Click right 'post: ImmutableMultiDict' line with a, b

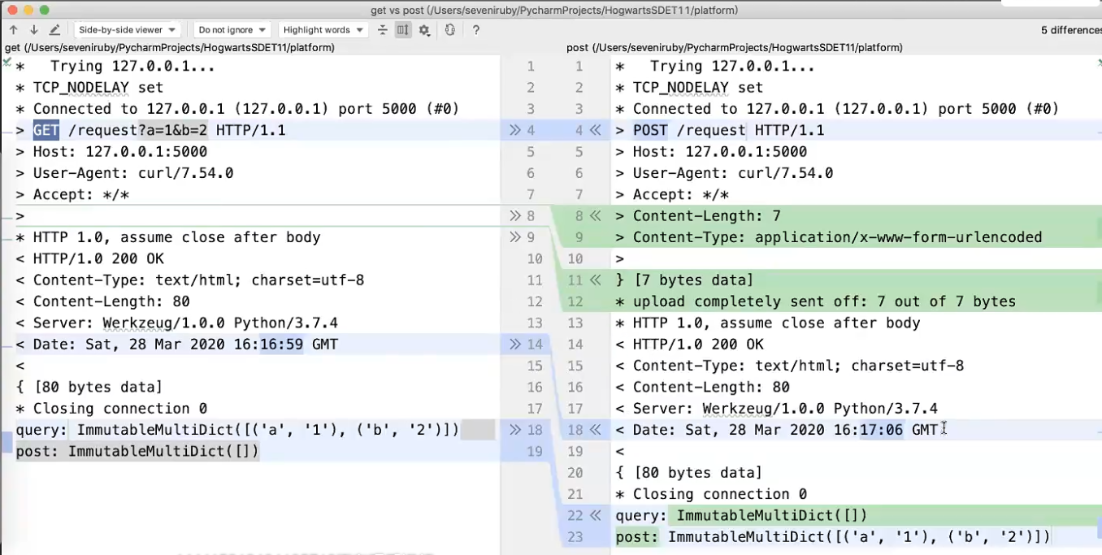click(x=833, y=536)
